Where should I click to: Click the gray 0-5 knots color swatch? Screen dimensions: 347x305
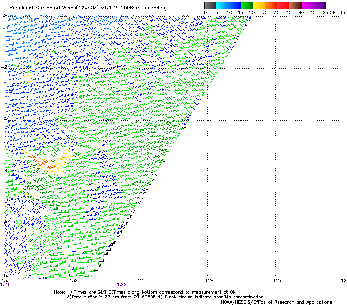tap(210, 6)
